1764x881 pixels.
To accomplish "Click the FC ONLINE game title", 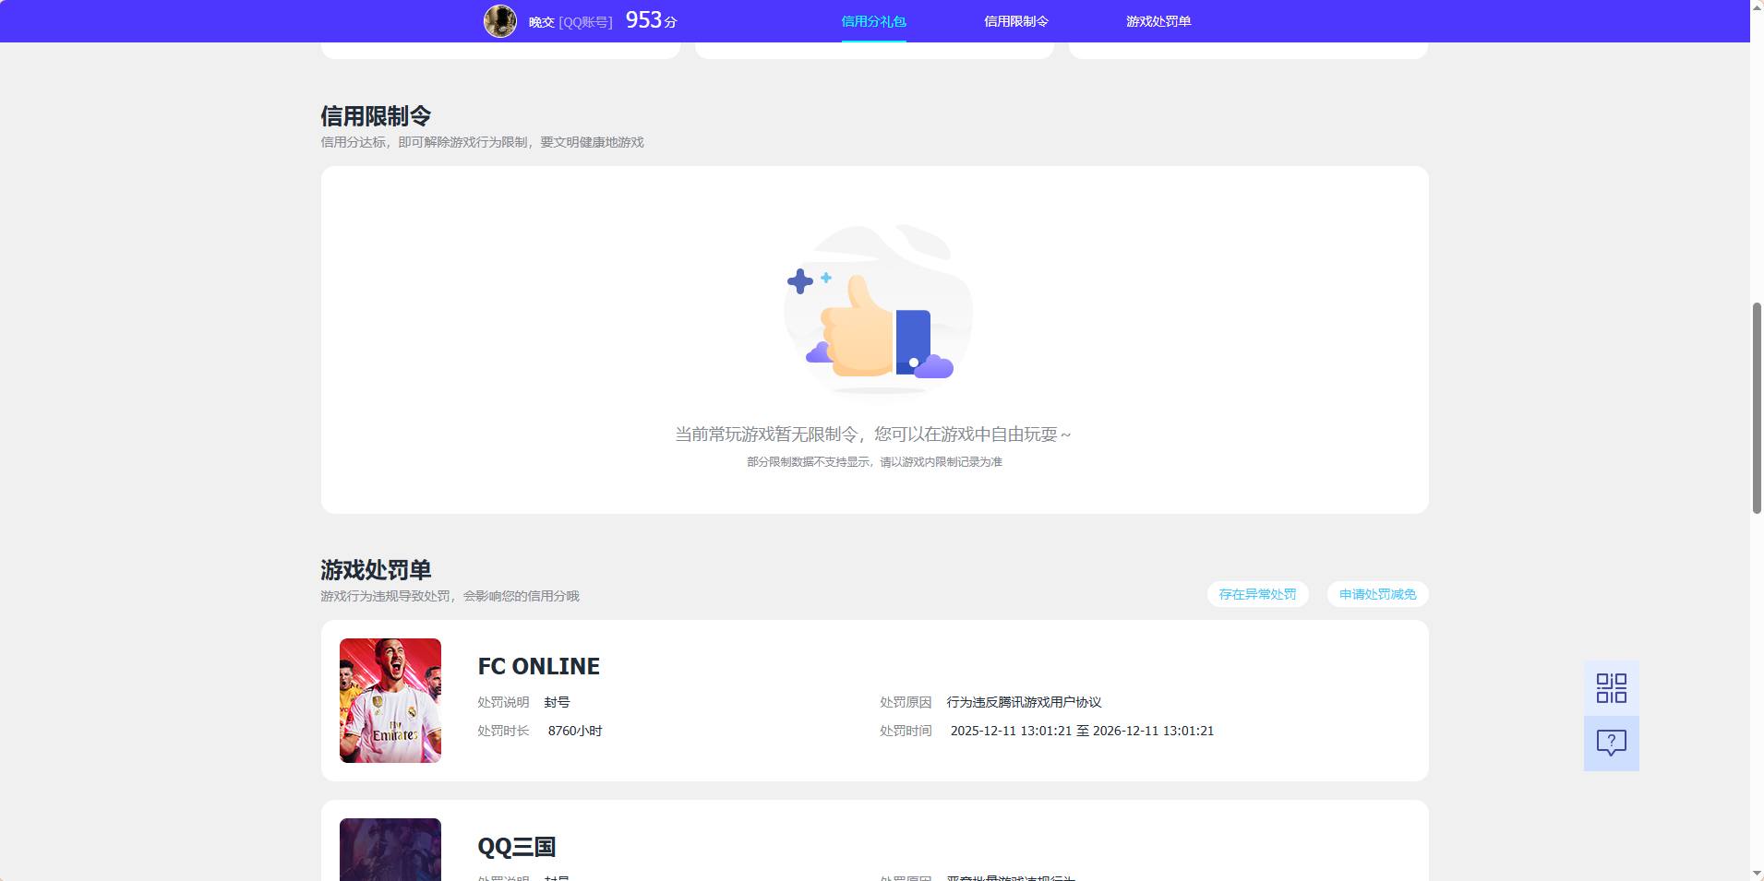I will pos(538,666).
